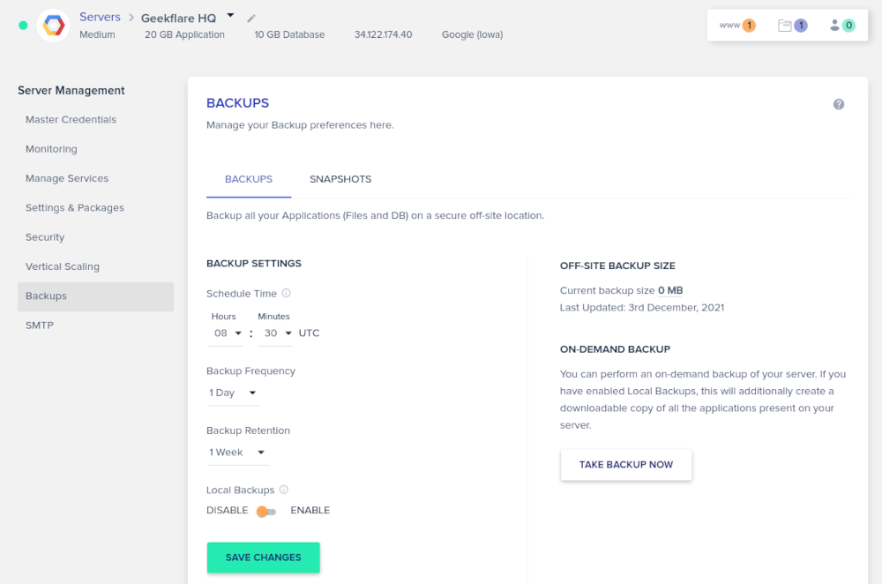Click the Local Backups info icon
Image resolution: width=882 pixels, height=584 pixels.
(284, 490)
